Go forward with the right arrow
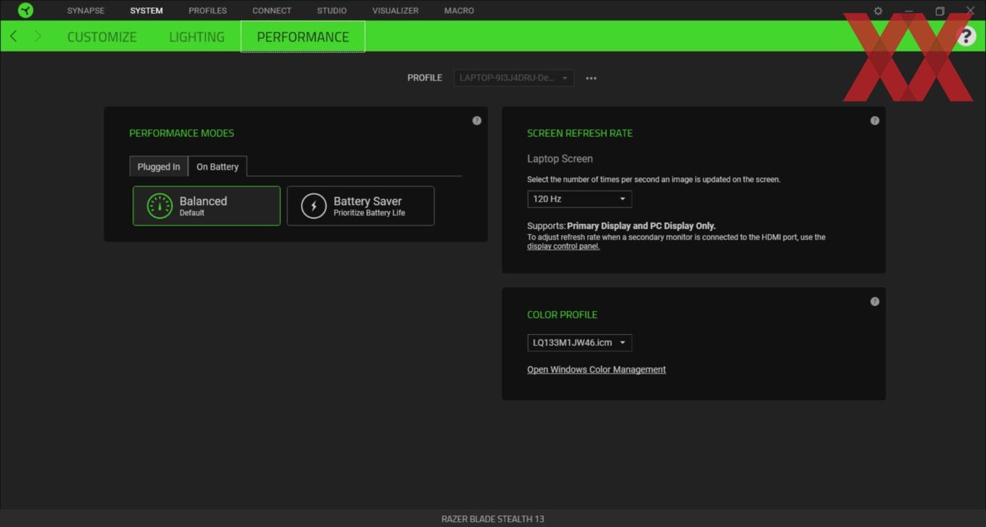 click(x=38, y=36)
